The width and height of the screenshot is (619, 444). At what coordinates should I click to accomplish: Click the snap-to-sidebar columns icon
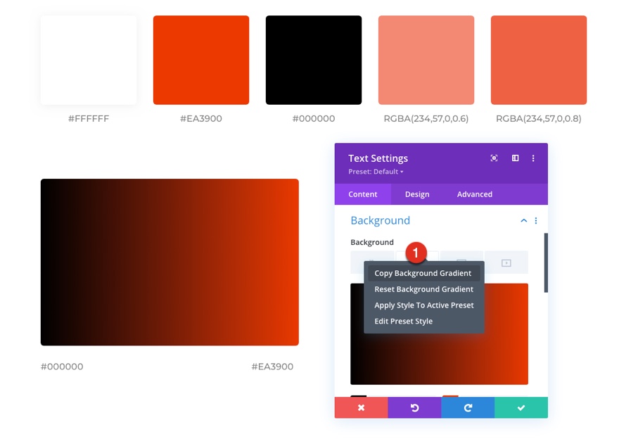(x=515, y=158)
